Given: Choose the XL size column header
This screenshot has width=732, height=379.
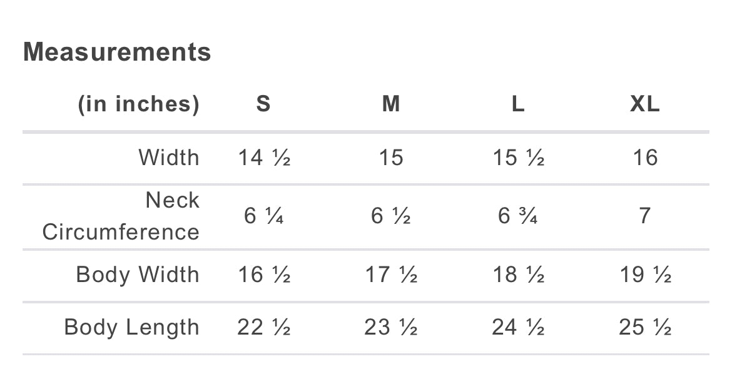Looking at the screenshot, I should coord(645,104).
